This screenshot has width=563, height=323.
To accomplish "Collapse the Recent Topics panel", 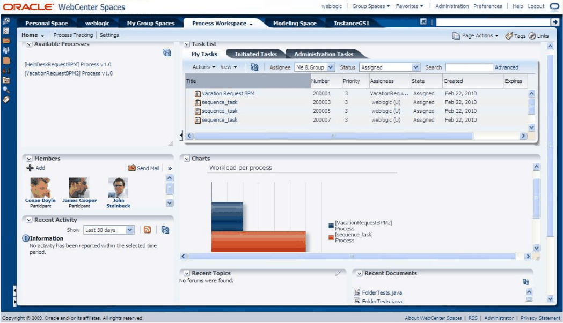I will point(187,274).
